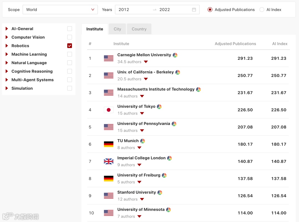Check the Computer Vision checkbox
Screen dimensions: 299x222
[x=69, y=37]
